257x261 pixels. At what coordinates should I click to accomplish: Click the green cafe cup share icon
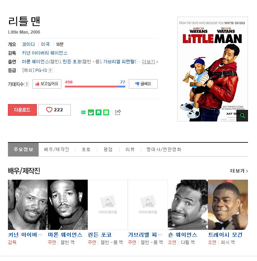pyautogui.click(x=91, y=112)
